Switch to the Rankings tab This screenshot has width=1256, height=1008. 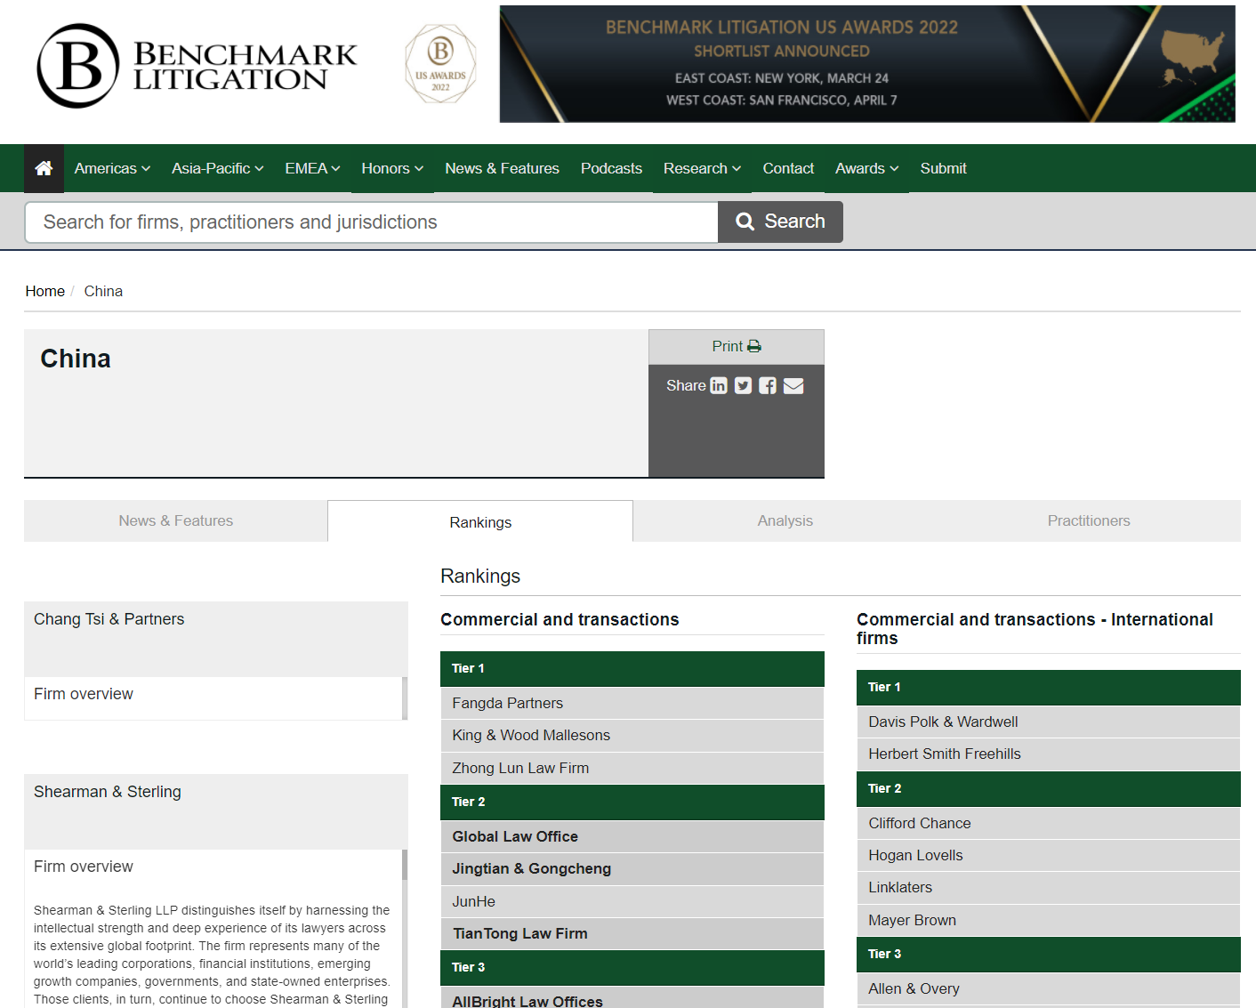tap(480, 521)
